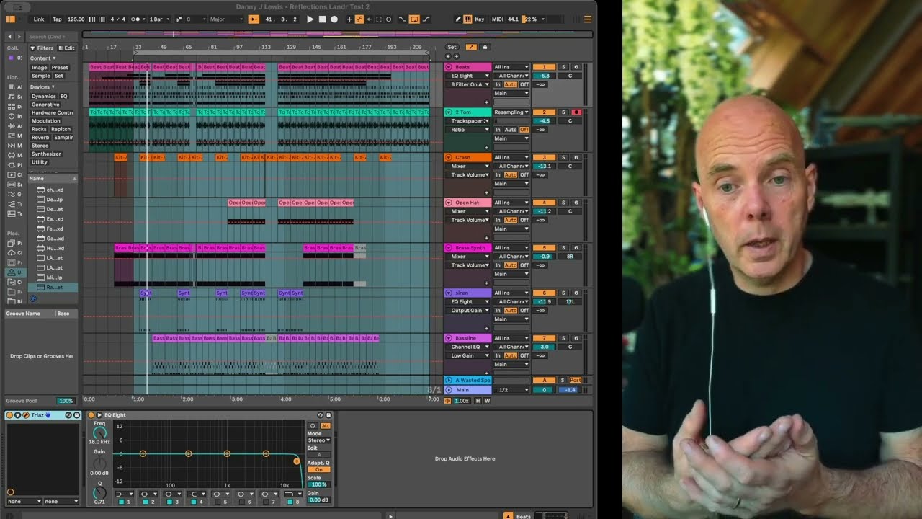The image size is (922, 519).
Task: Open the EQ Eight Mode Stereo dropdown
Action: pos(319,440)
